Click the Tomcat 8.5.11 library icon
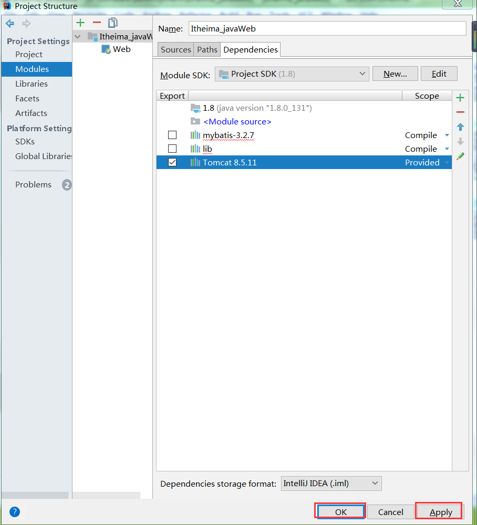 click(195, 162)
